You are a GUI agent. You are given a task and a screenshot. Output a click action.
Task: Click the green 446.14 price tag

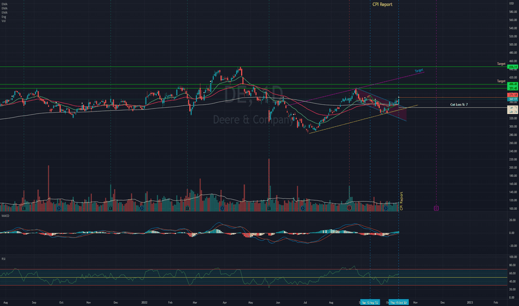(513, 67)
